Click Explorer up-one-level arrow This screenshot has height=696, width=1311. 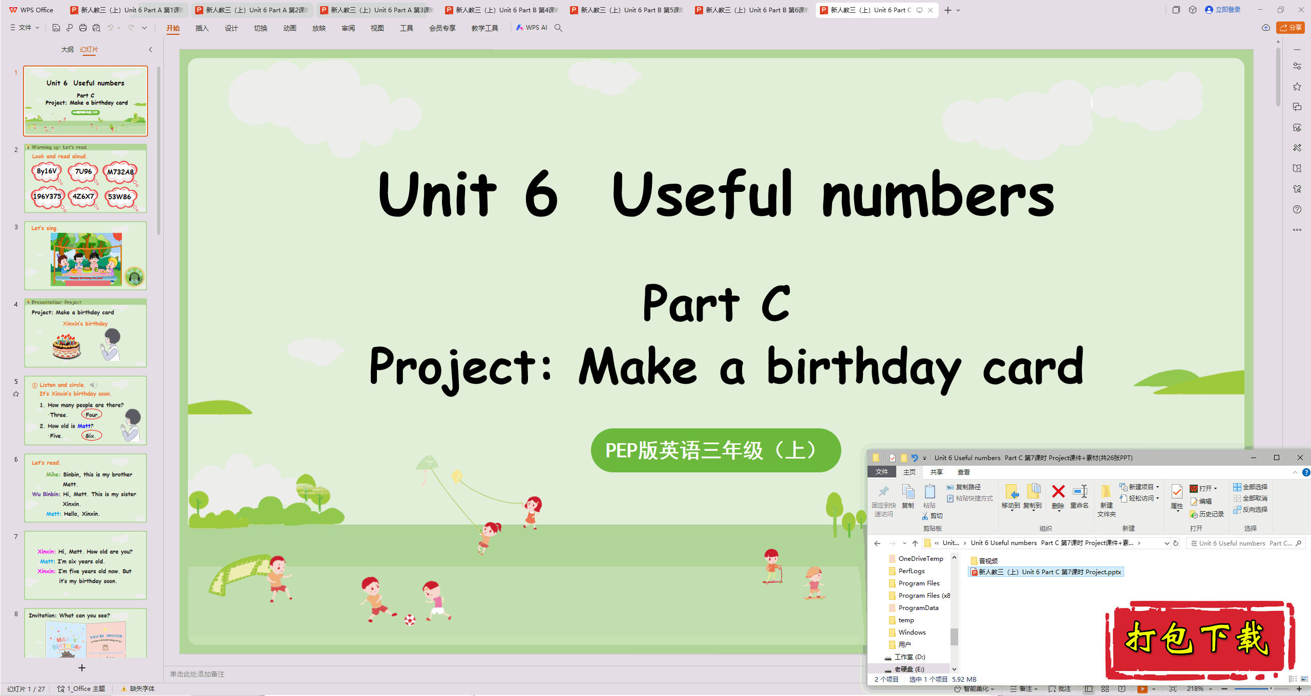point(915,543)
